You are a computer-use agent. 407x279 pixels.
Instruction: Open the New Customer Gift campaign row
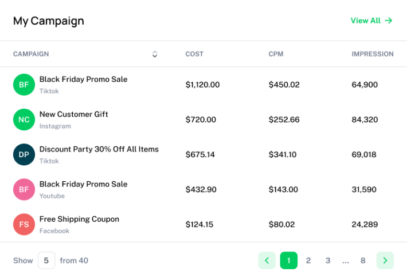click(73, 114)
